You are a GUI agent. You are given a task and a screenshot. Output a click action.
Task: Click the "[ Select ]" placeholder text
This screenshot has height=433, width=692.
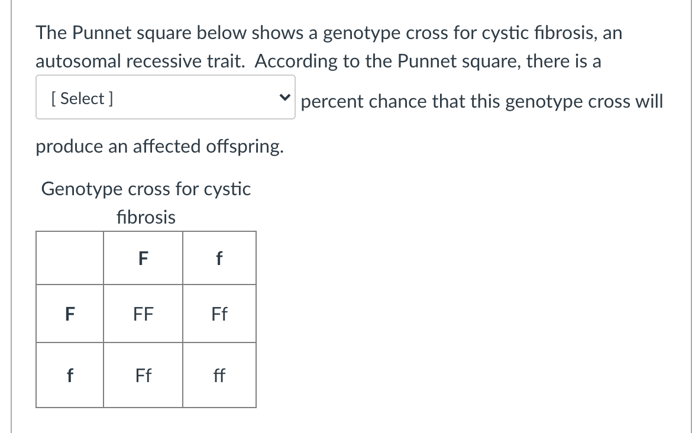coord(83,98)
